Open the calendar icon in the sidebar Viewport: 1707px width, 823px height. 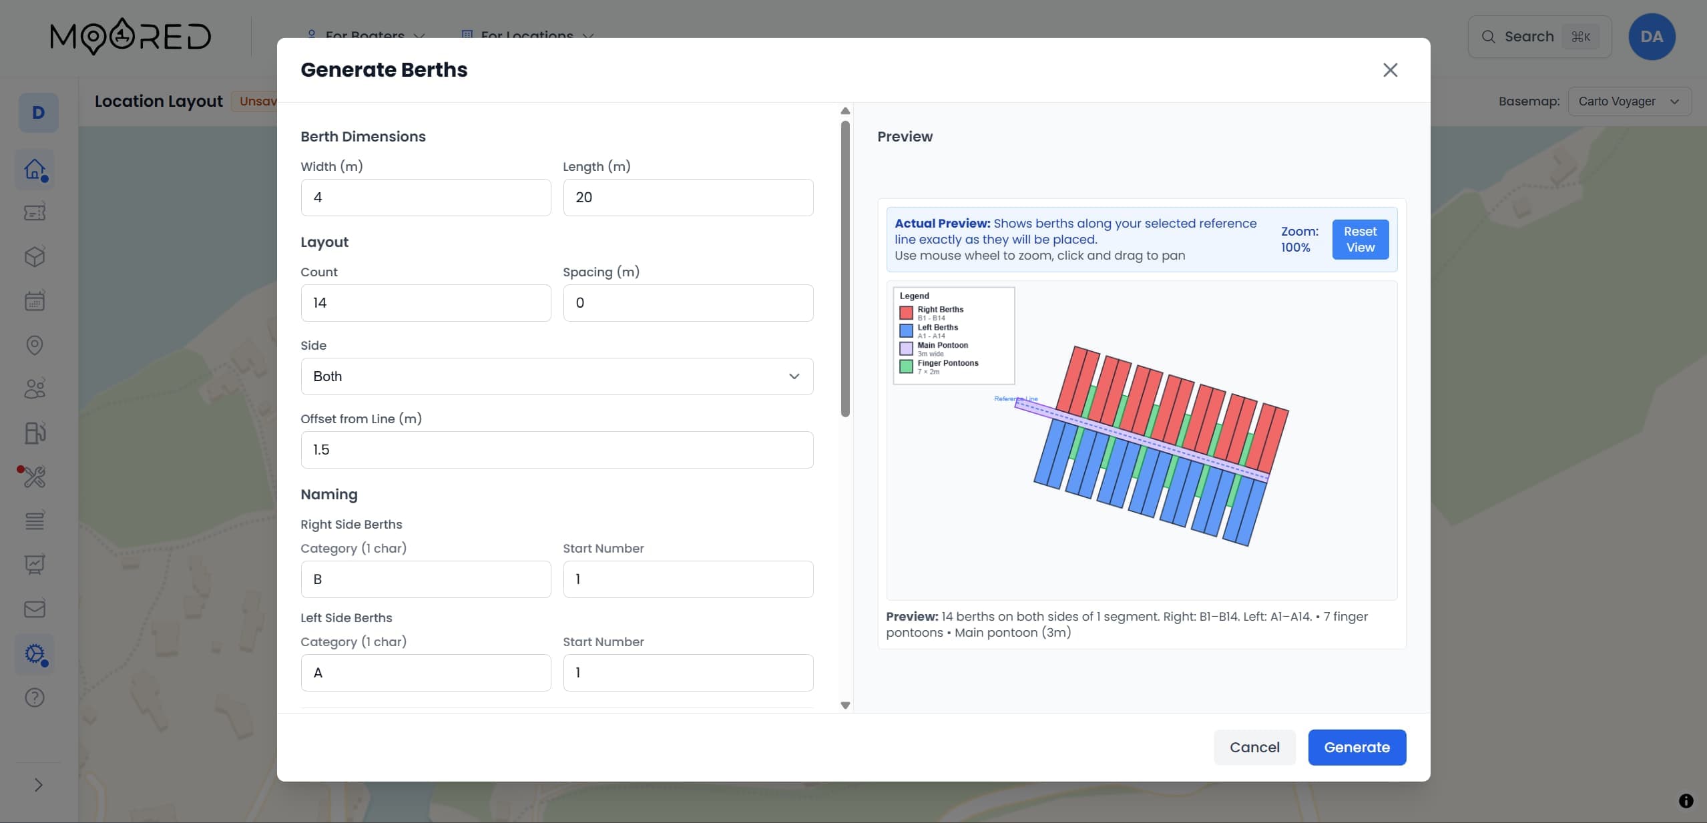(x=35, y=300)
